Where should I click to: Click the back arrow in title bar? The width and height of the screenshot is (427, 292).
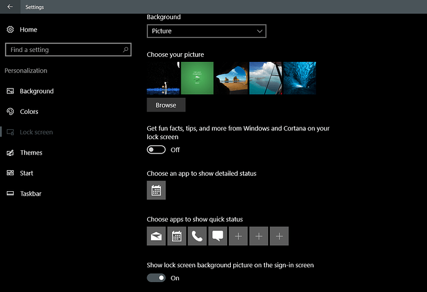click(10, 7)
